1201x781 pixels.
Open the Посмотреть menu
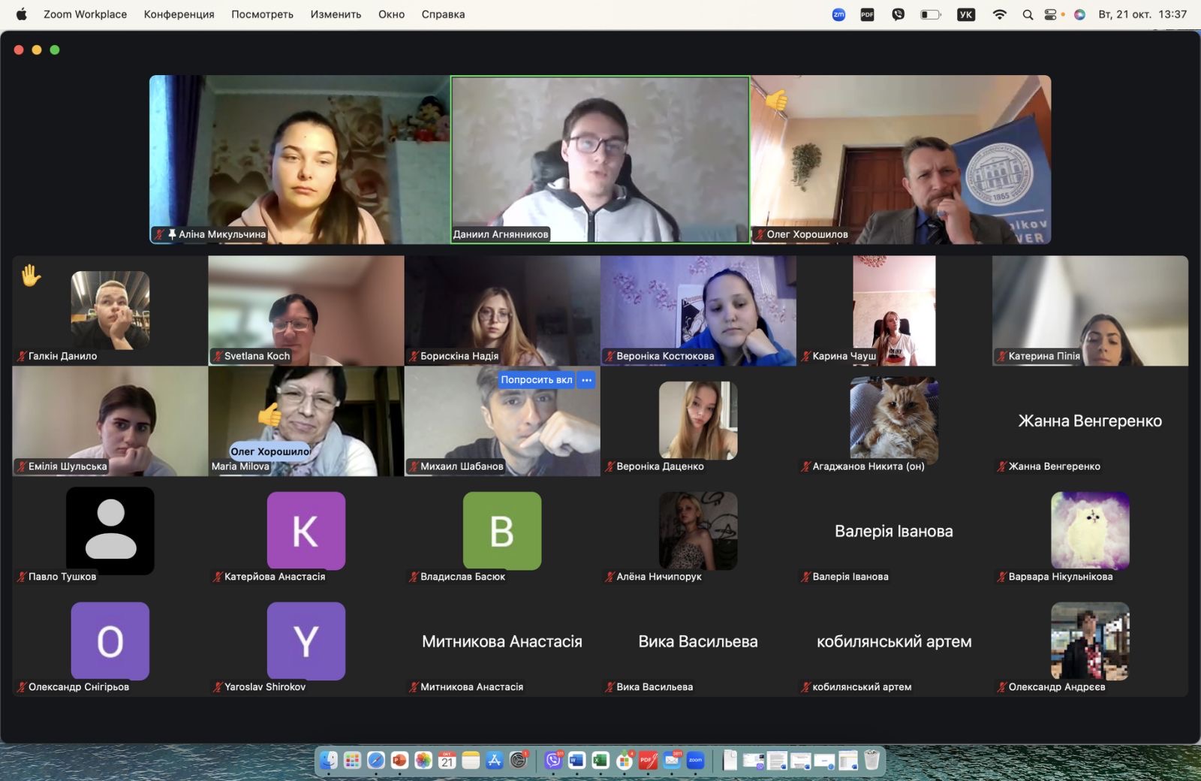pos(262,14)
